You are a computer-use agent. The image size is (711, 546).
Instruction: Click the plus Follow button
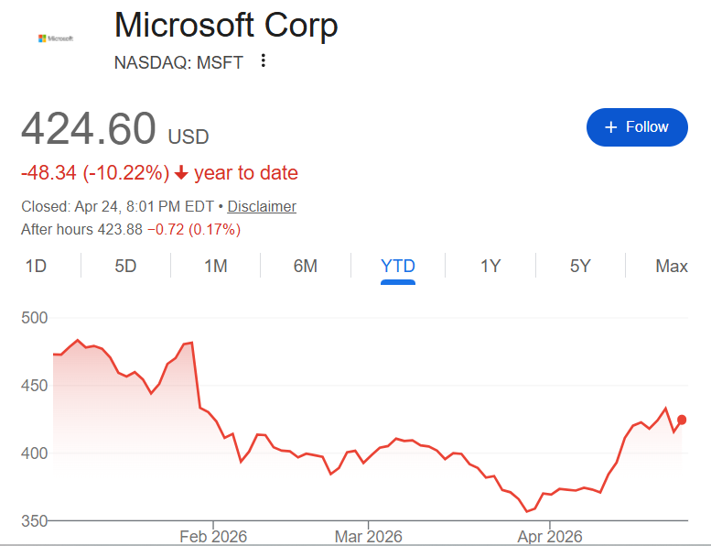point(637,127)
